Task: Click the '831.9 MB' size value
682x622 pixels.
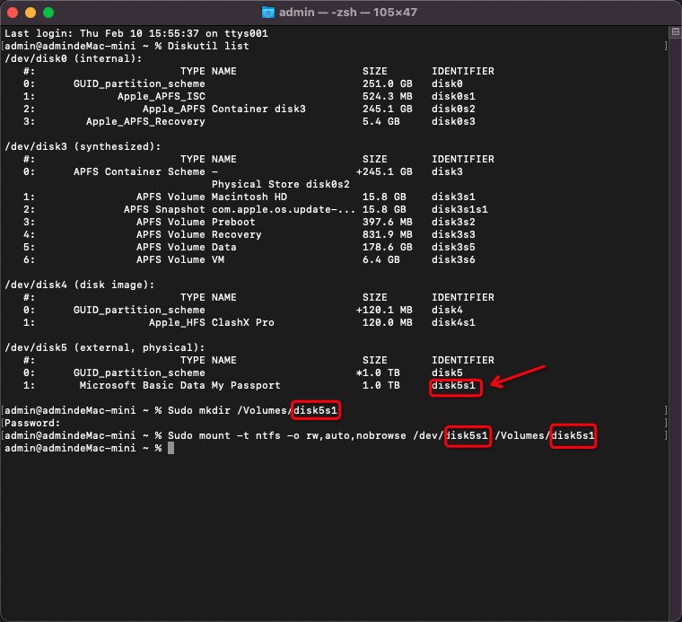Action: pyautogui.click(x=388, y=235)
